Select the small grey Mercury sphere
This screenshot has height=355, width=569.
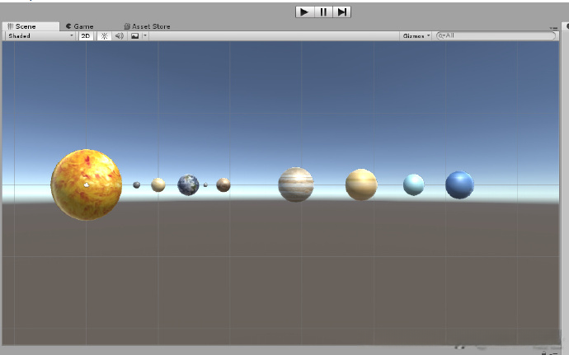coord(136,185)
